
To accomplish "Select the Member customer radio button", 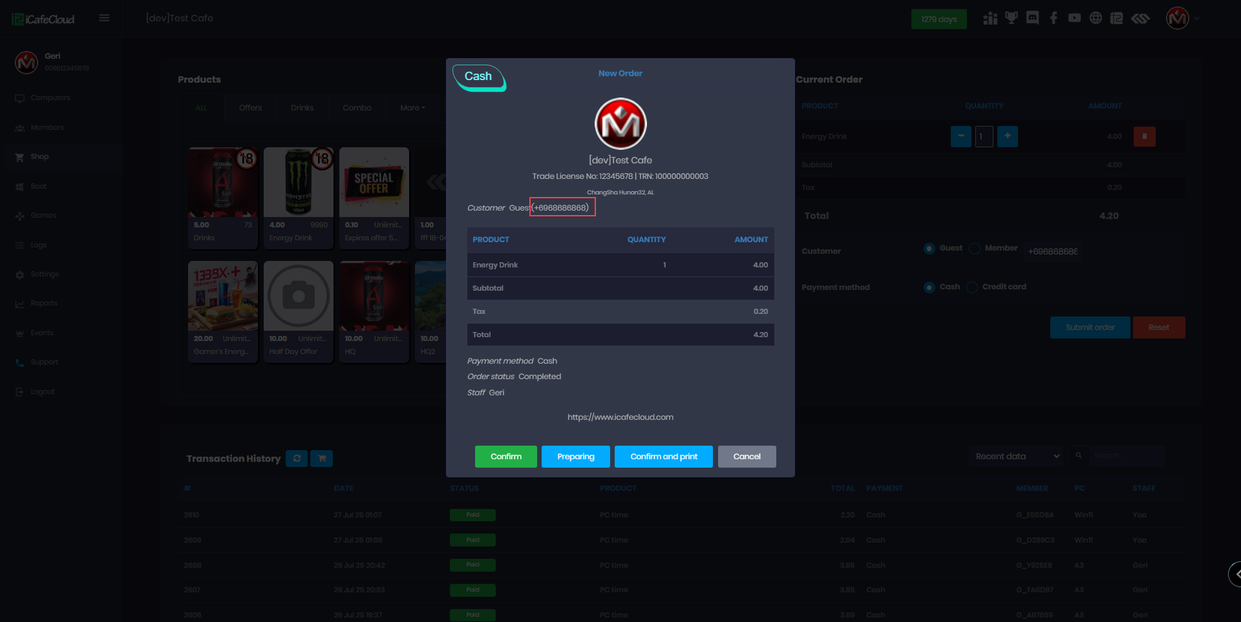I will (x=975, y=249).
